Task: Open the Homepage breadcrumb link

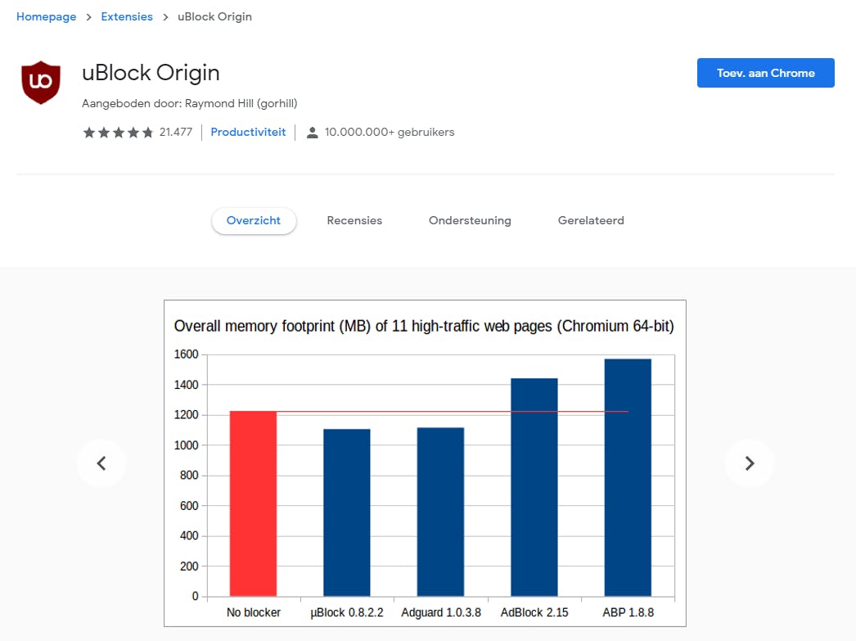Action: point(47,17)
